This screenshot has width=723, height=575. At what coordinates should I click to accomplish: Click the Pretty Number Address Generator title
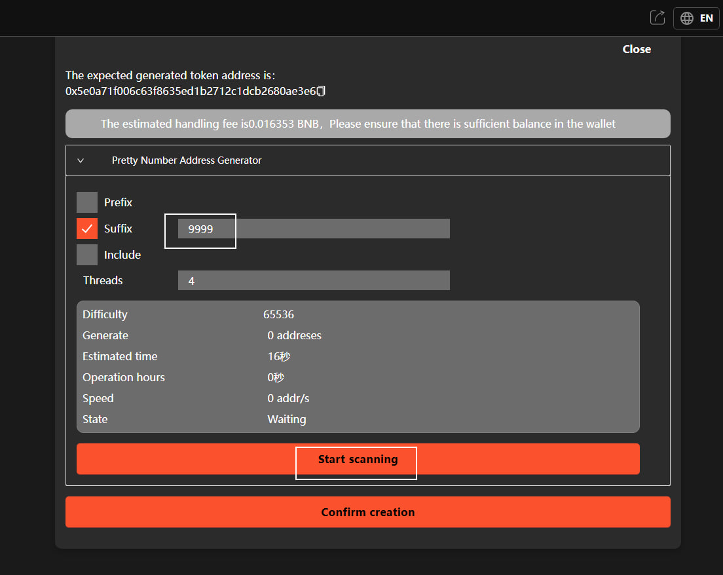pyautogui.click(x=187, y=160)
